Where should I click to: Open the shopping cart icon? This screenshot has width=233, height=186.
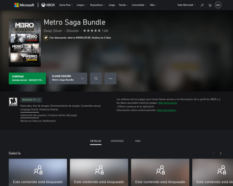click(210, 5)
